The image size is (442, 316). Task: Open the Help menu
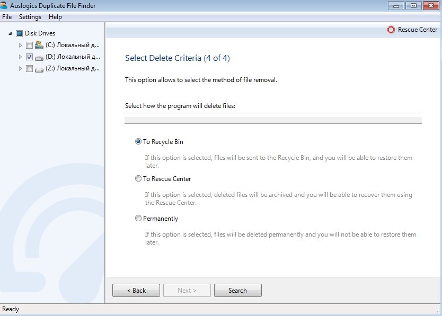pos(55,17)
